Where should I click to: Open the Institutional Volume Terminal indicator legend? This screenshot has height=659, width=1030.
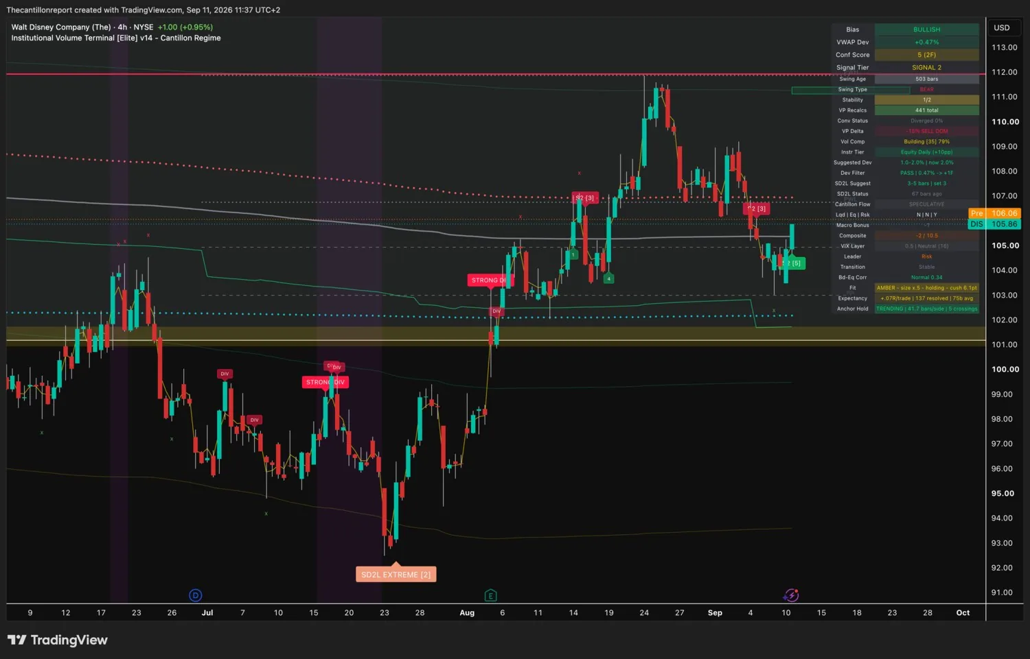(116, 38)
